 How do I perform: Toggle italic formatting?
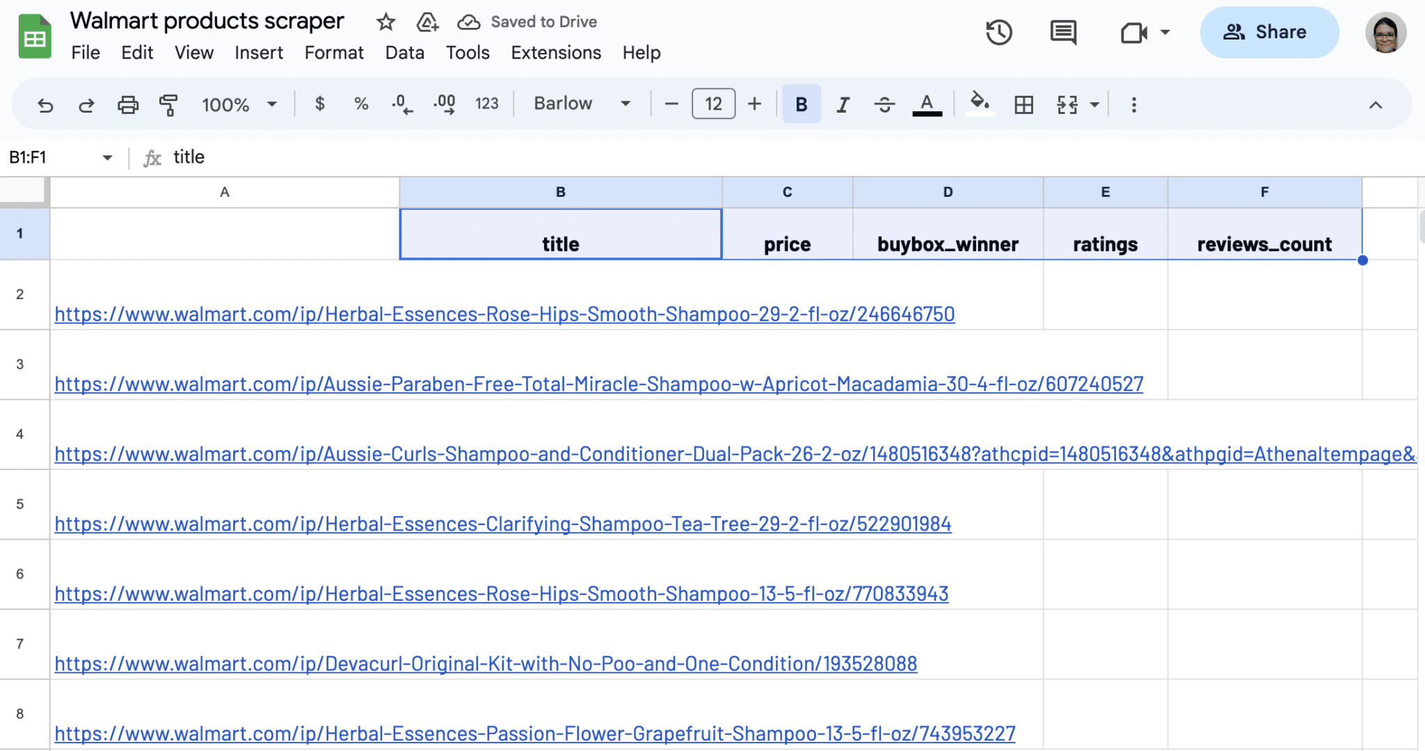(842, 104)
